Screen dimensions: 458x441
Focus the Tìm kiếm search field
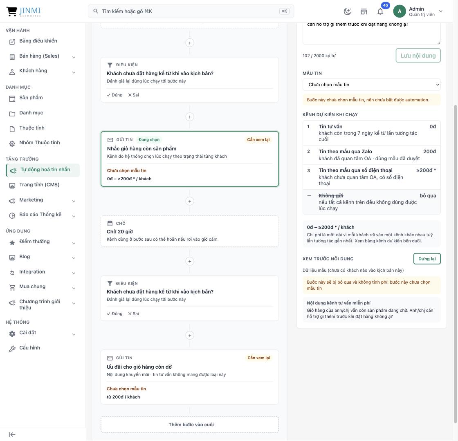click(x=191, y=11)
